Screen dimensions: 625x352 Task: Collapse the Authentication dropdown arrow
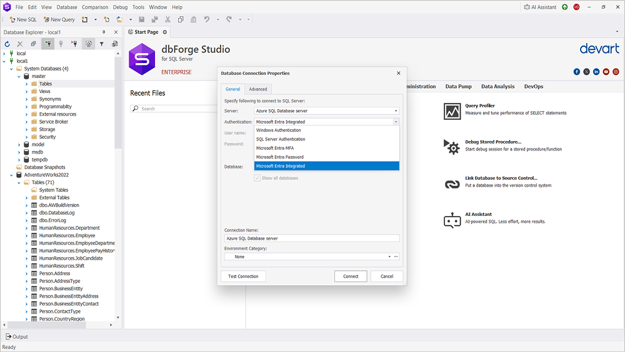point(396,122)
